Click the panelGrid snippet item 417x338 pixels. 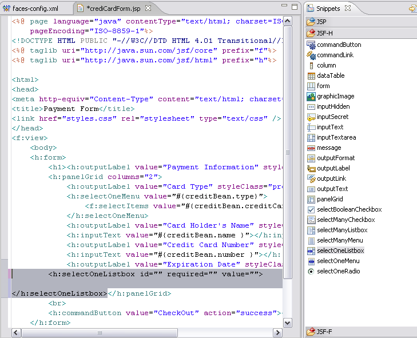(x=329, y=199)
